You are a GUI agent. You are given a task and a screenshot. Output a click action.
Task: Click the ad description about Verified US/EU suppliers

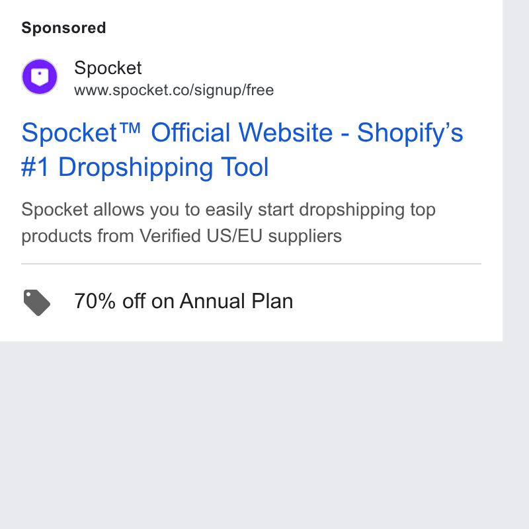(228, 223)
